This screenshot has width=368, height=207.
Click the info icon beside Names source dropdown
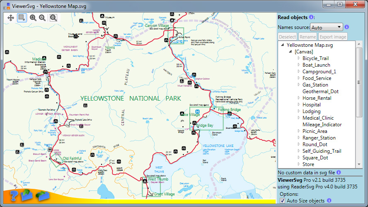346,27
